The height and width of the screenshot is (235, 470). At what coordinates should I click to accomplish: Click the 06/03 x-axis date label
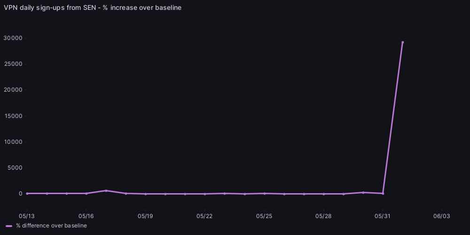click(x=442, y=216)
